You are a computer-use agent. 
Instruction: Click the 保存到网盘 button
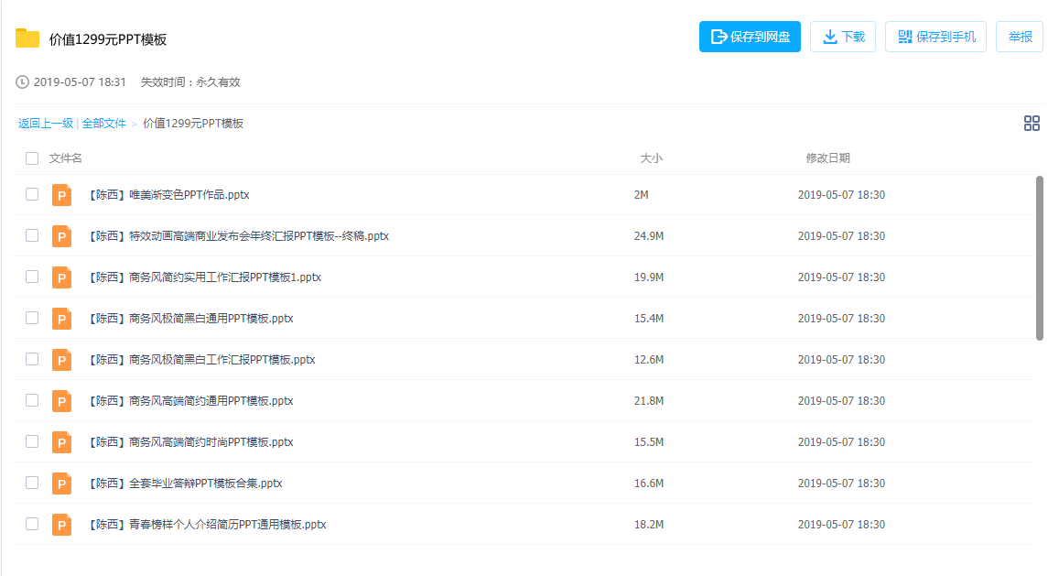750,37
